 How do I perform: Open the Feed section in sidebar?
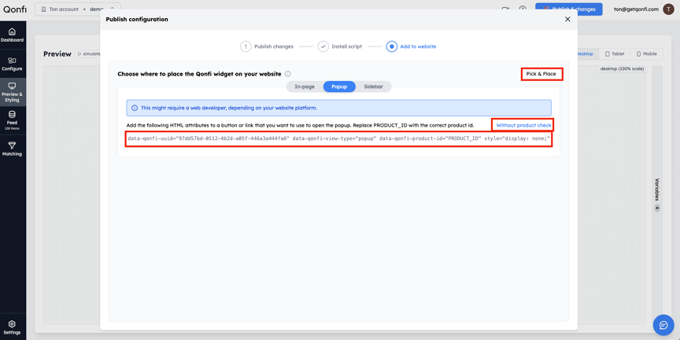(x=12, y=120)
